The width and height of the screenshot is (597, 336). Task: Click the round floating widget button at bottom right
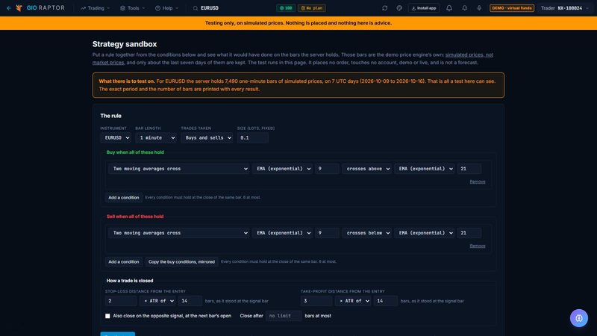pos(579,318)
